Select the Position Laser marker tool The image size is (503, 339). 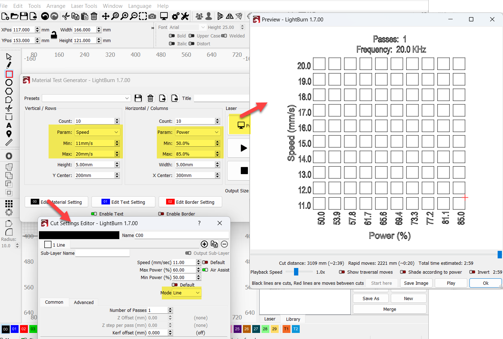point(9,134)
